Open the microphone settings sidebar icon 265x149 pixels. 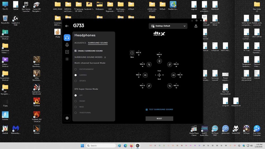[67, 45]
